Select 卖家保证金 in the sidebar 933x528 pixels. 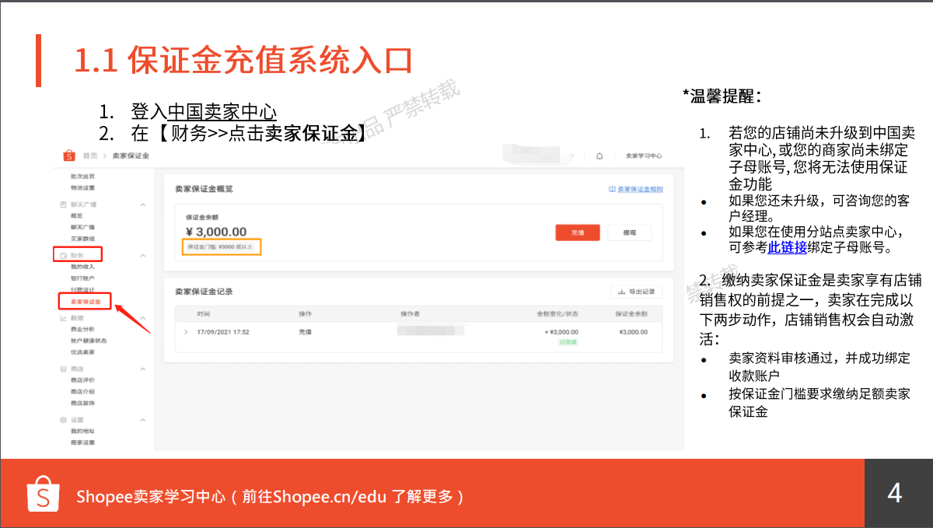pyautogui.click(x=86, y=301)
